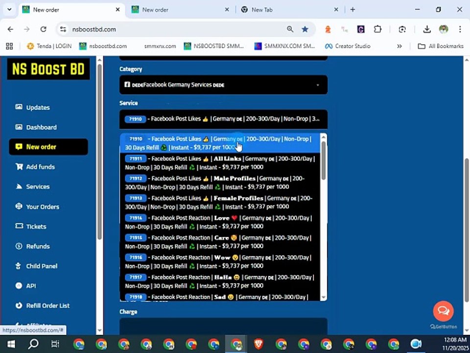Select service 71912 Male Profiles option

220,183
